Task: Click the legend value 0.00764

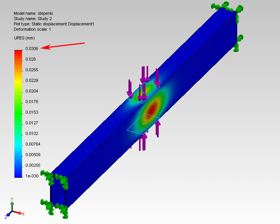Action: (x=33, y=144)
